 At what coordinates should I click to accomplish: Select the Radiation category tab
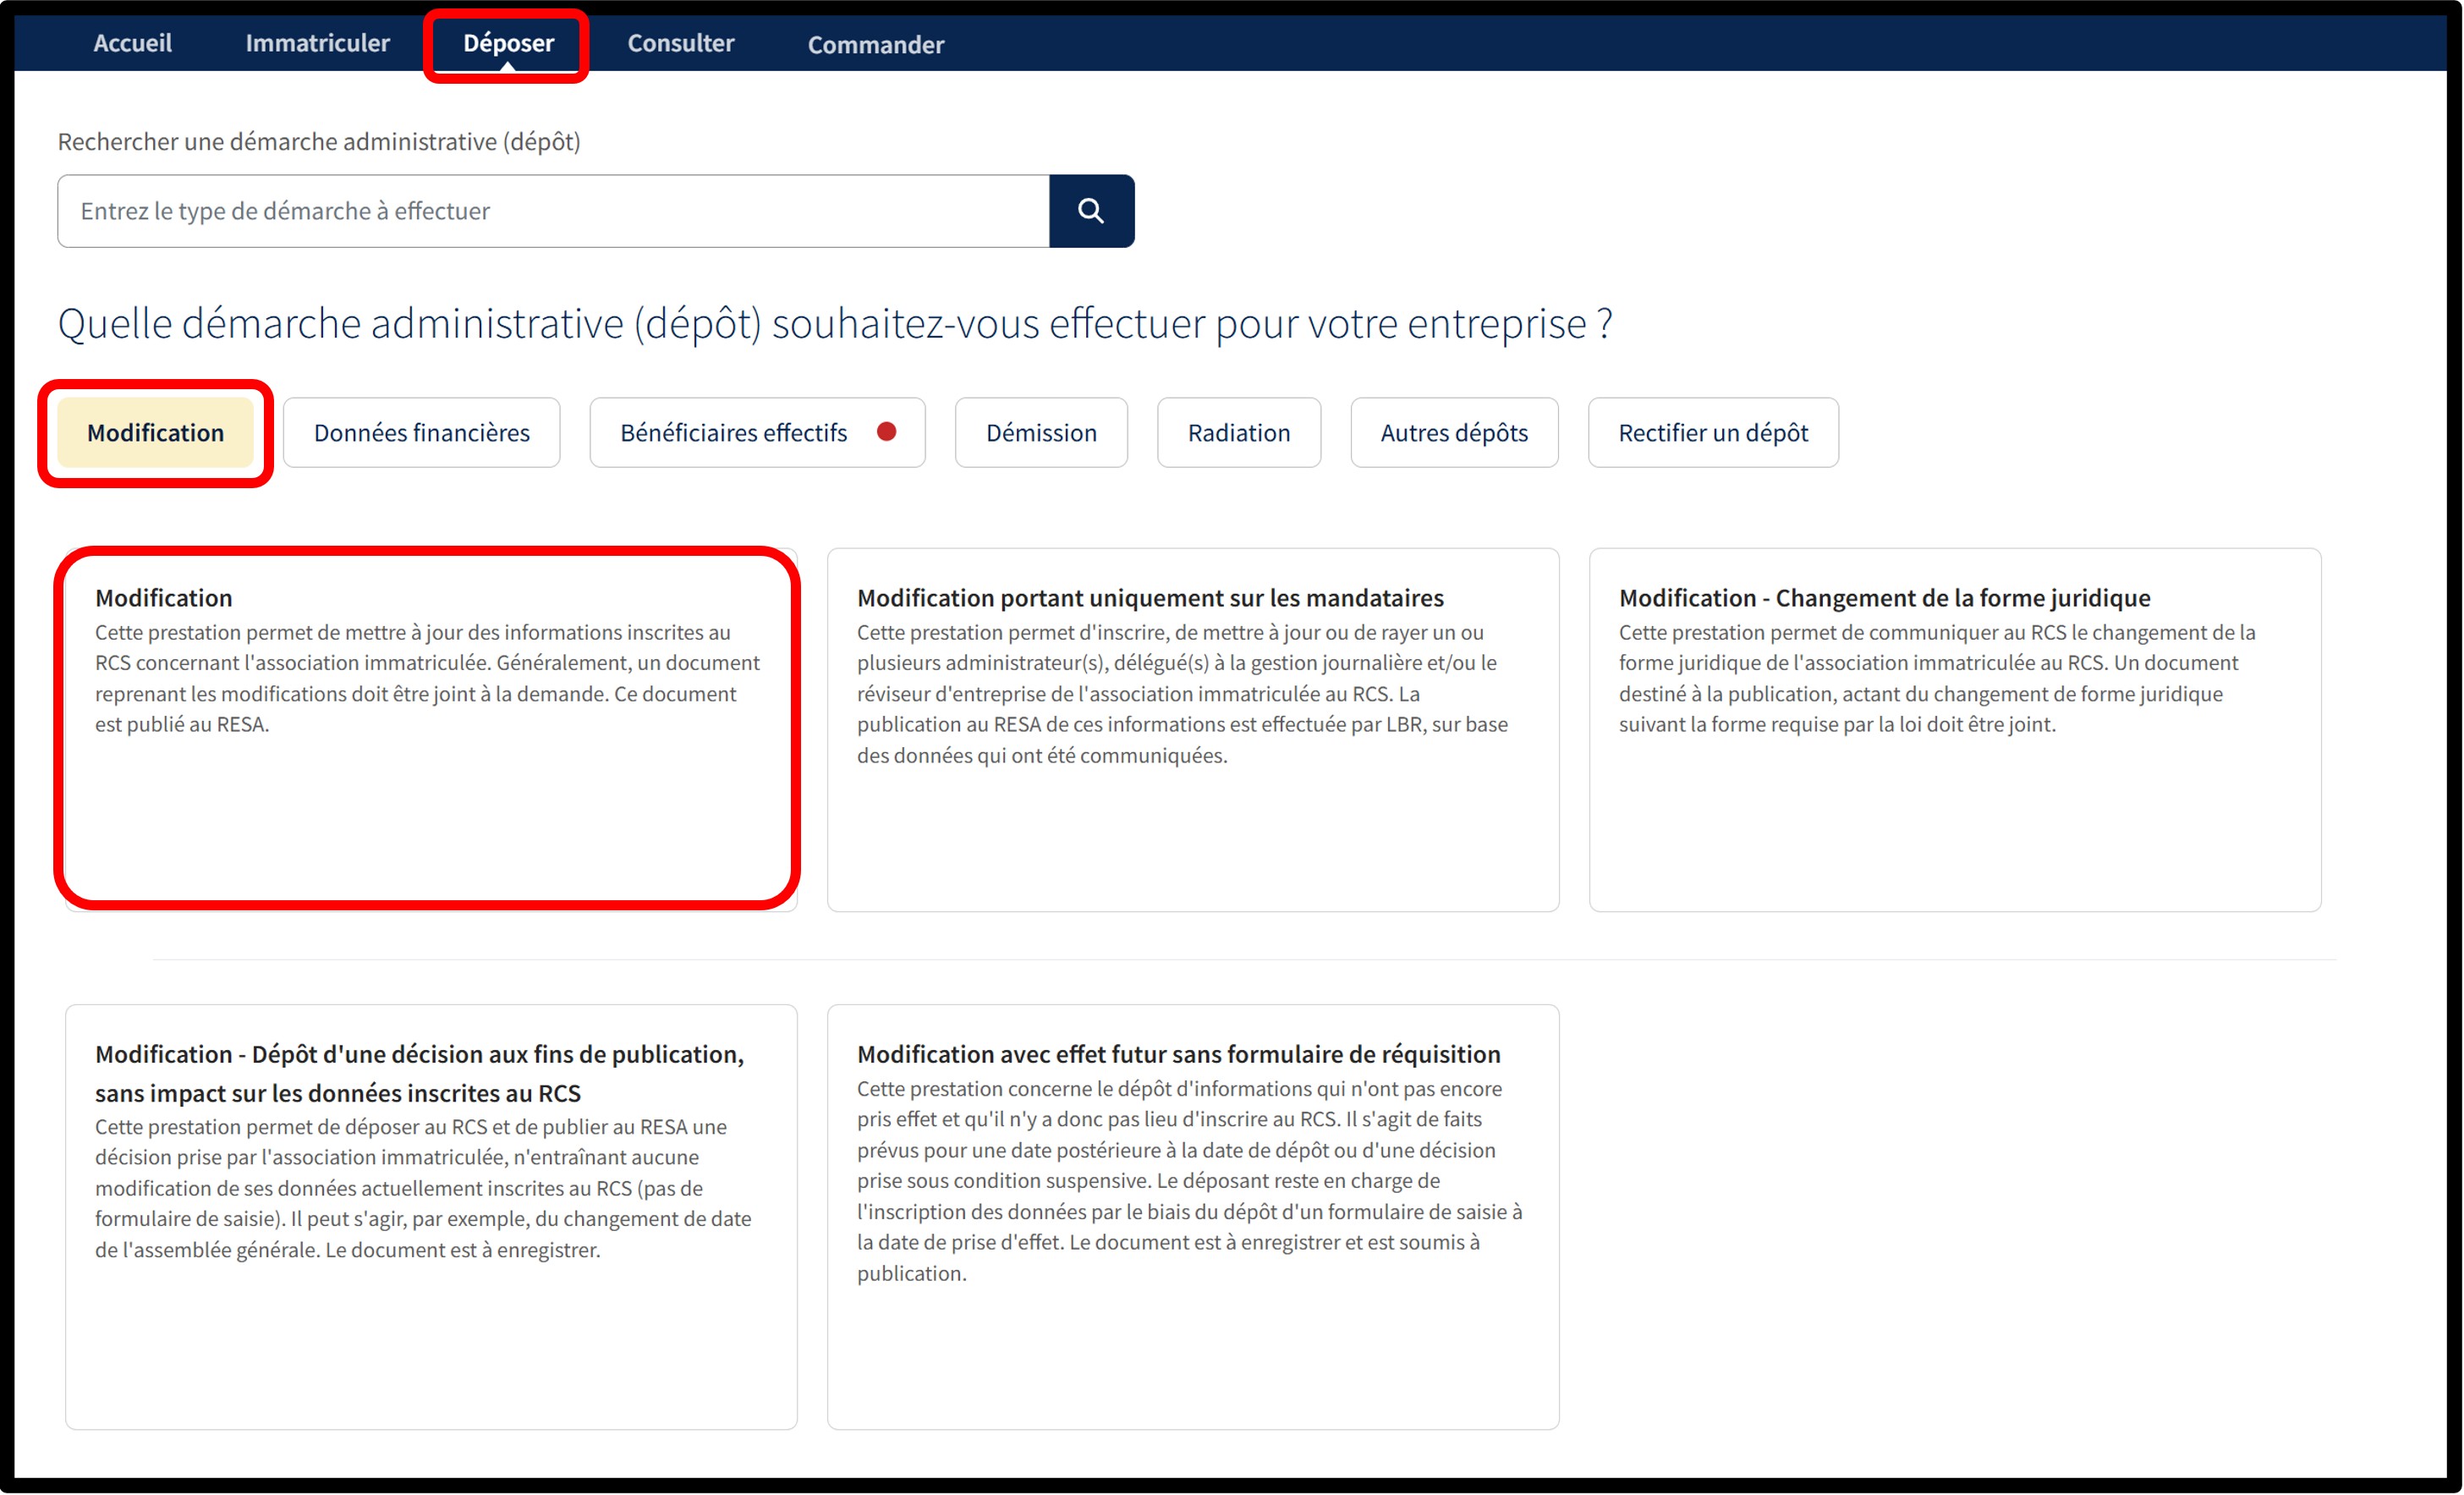[x=1238, y=432]
